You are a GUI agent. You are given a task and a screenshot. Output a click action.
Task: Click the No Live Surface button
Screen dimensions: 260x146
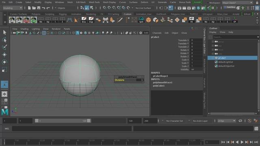click(143, 8)
